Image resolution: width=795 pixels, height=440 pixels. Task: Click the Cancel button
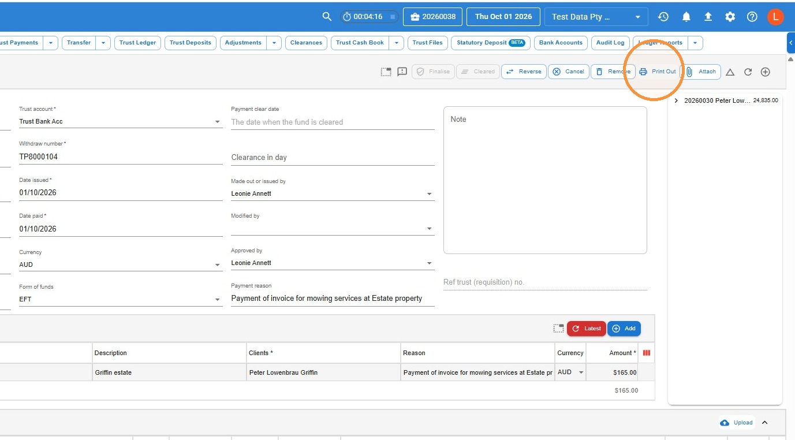[x=569, y=72]
